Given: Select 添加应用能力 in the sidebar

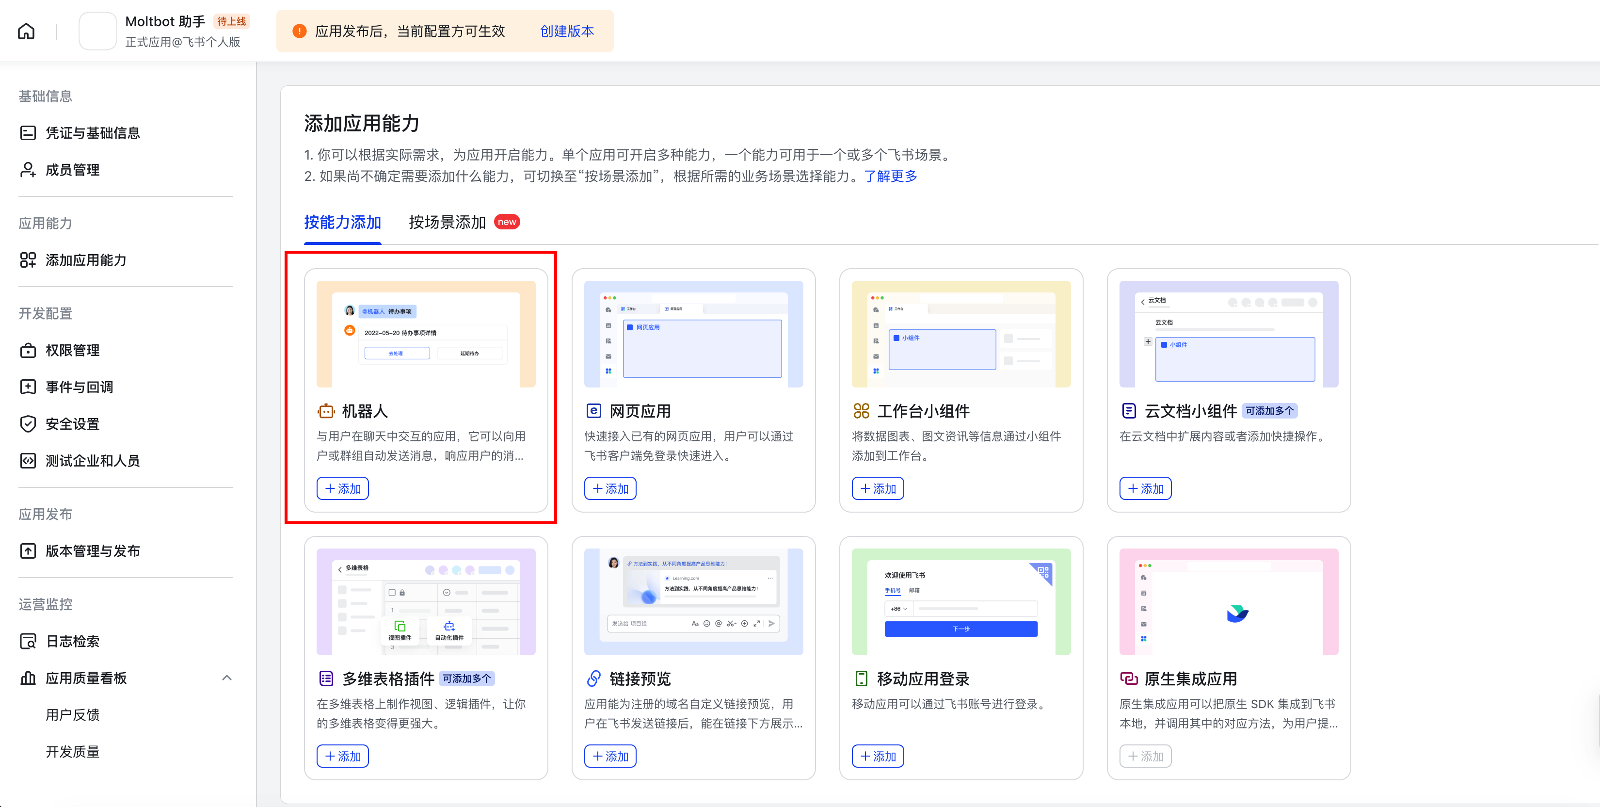Looking at the screenshot, I should pos(85,260).
